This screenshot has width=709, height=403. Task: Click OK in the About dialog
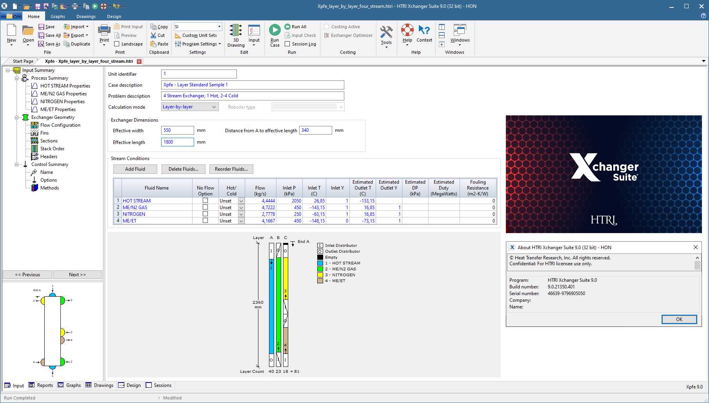679,319
